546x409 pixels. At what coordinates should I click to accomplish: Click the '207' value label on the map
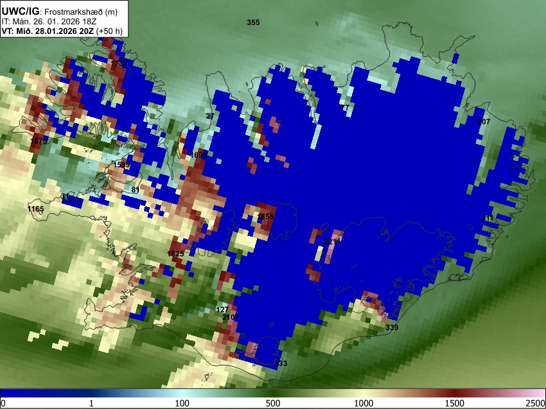click(484, 122)
